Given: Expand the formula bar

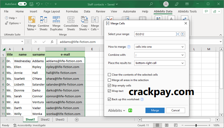Looking at the screenshot, I should point(221,42).
